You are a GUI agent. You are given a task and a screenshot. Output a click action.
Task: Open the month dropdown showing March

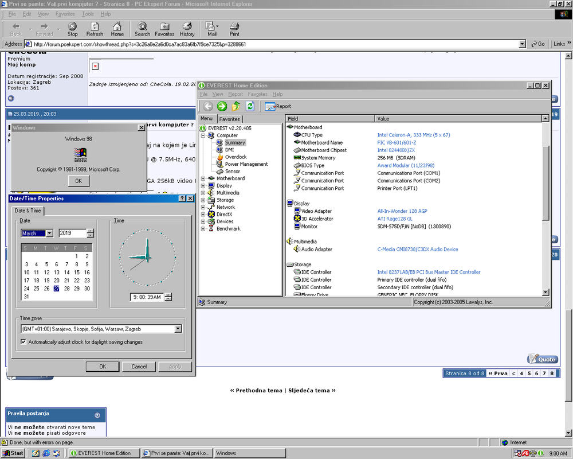pos(50,233)
